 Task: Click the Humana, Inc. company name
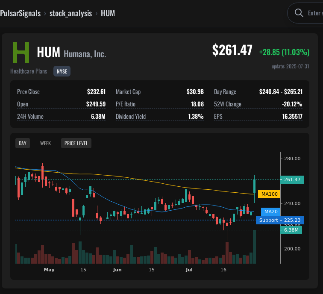click(x=85, y=54)
